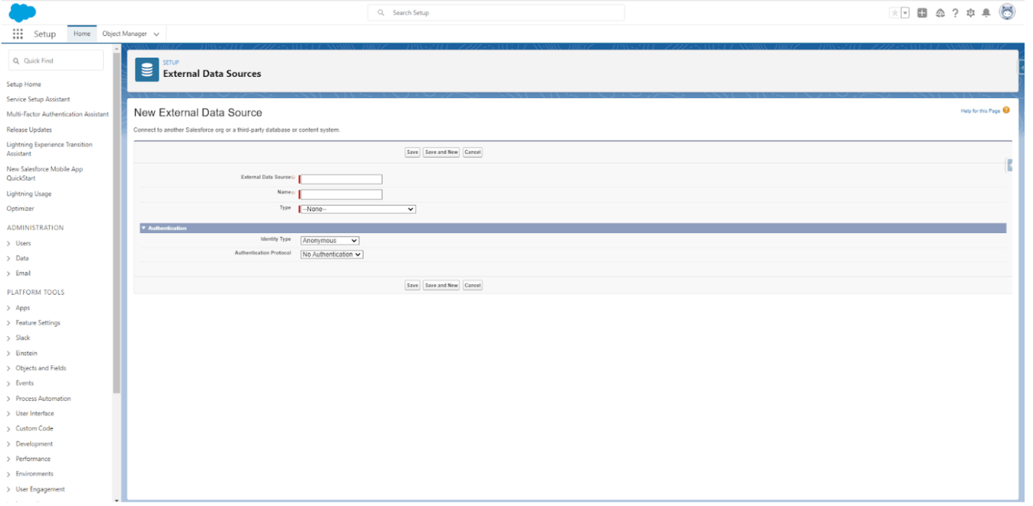Click the Salesforce cloud logo
This screenshot has width=1033, height=506.
pos(21,12)
